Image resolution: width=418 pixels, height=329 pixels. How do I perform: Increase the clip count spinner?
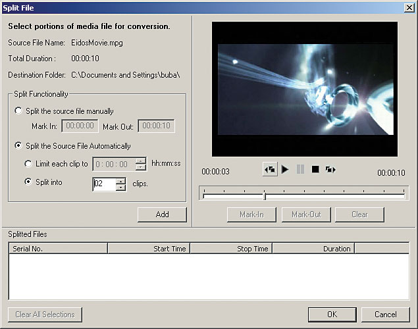point(120,181)
